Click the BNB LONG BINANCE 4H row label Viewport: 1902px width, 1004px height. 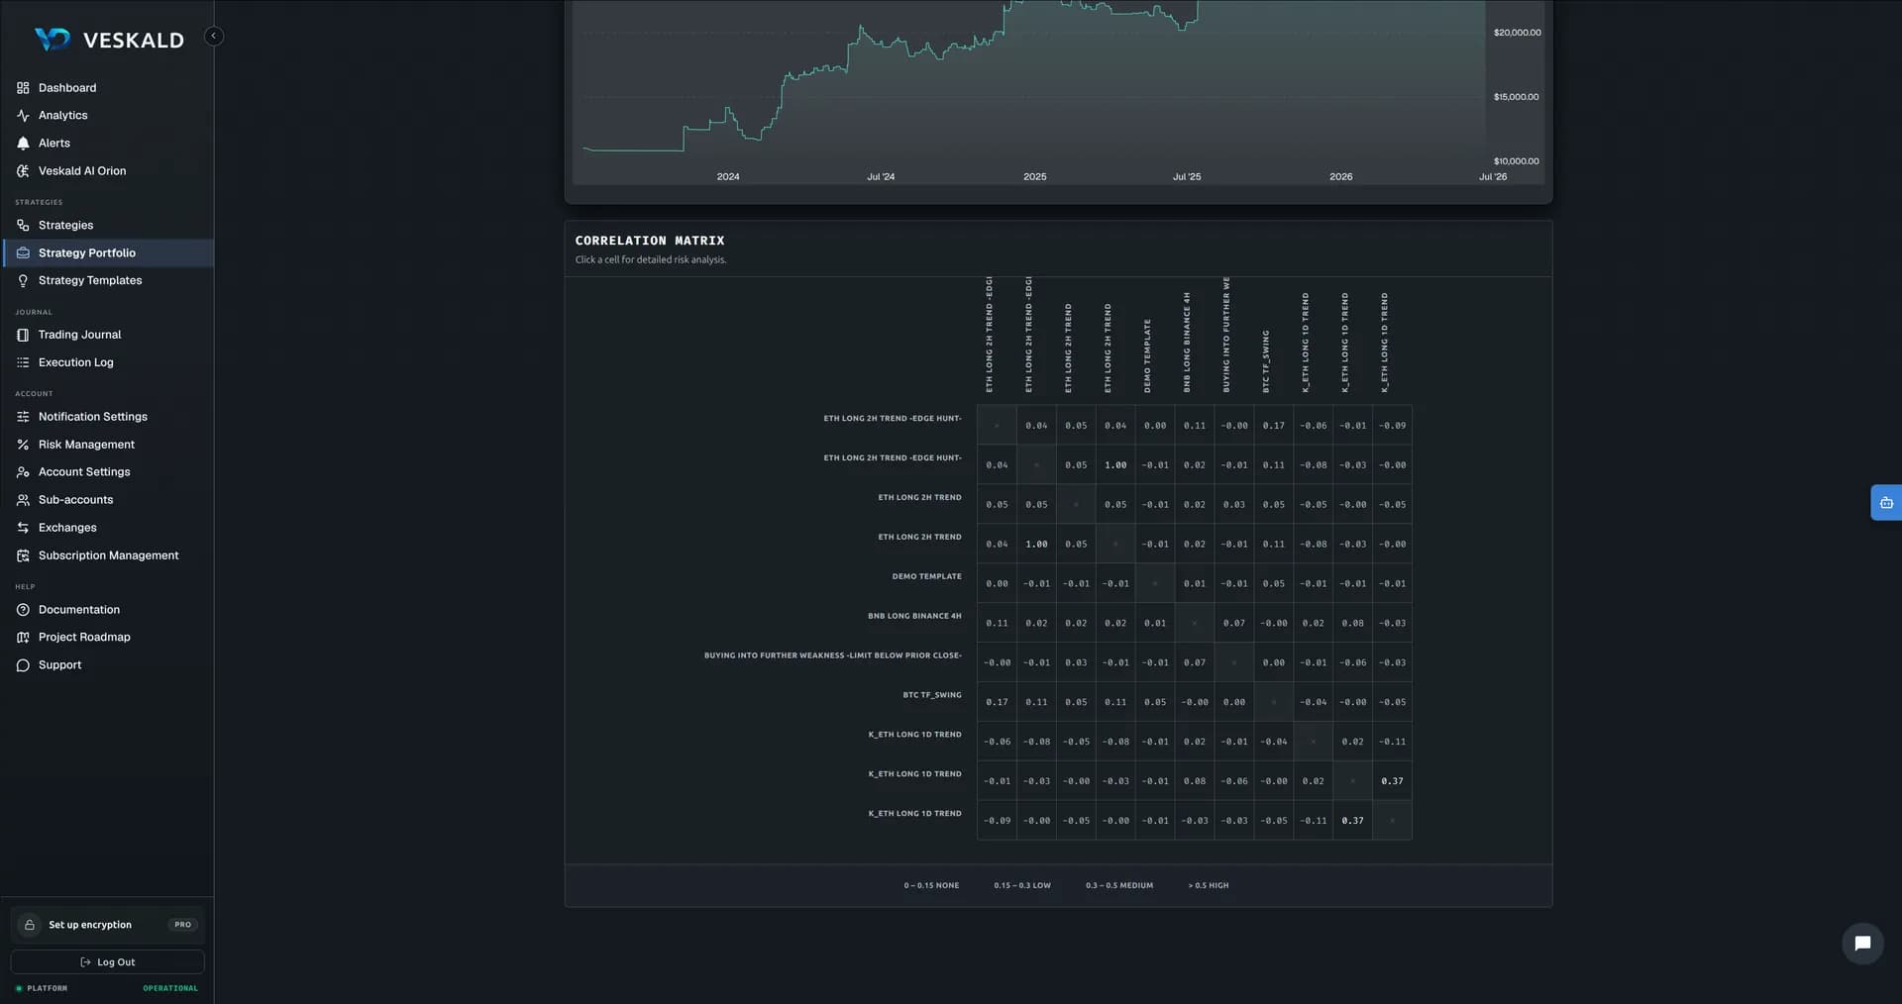pos(914,616)
